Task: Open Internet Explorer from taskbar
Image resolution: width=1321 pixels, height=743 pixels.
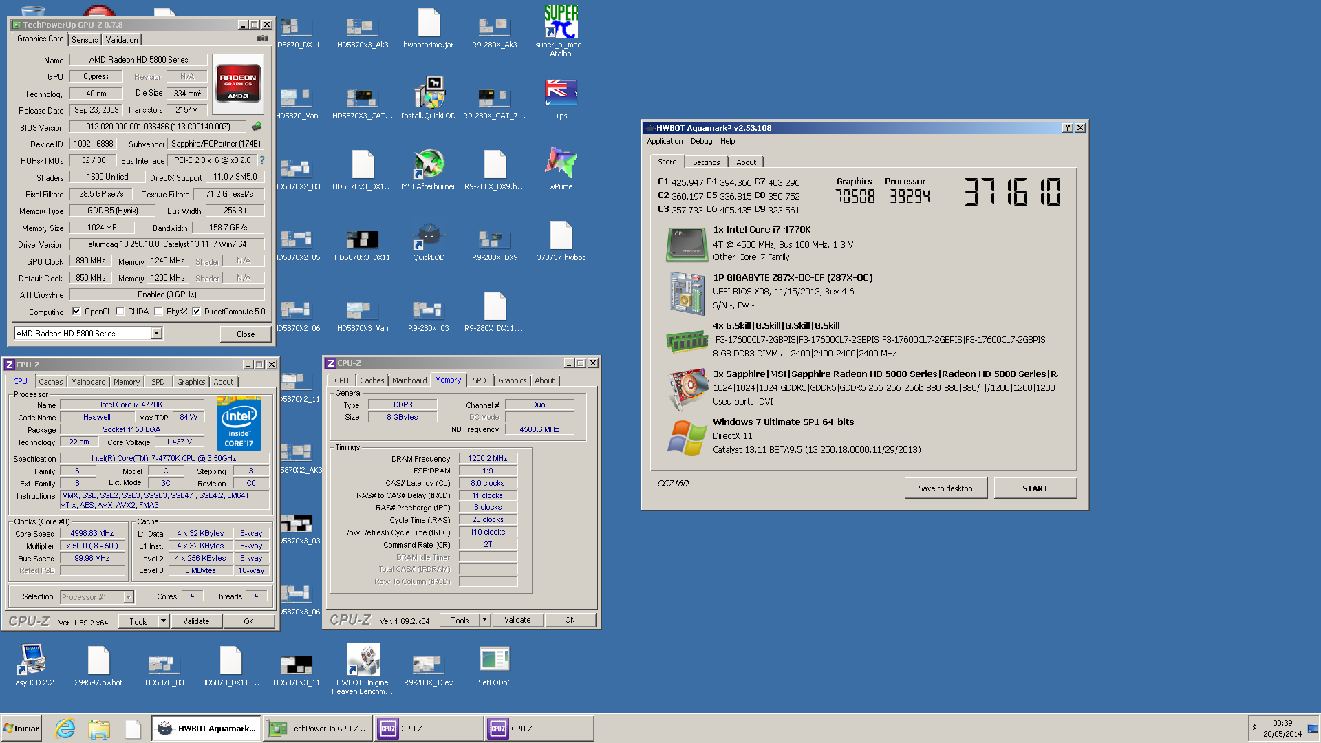Action: click(x=65, y=729)
